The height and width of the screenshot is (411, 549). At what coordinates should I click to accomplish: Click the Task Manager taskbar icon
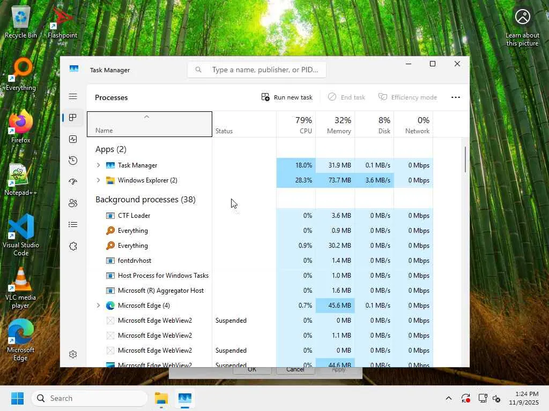185,398
